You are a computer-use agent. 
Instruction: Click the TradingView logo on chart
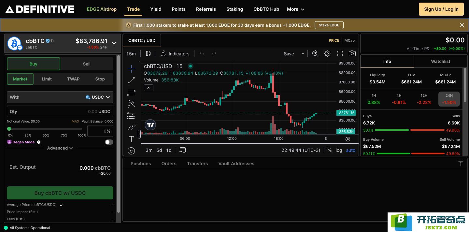click(150, 125)
